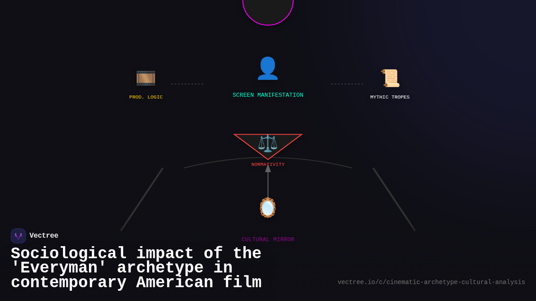The width and height of the screenshot is (536, 301).
Task: Open the scroll icon above MYTHIC TROPES
Action: pos(390,78)
